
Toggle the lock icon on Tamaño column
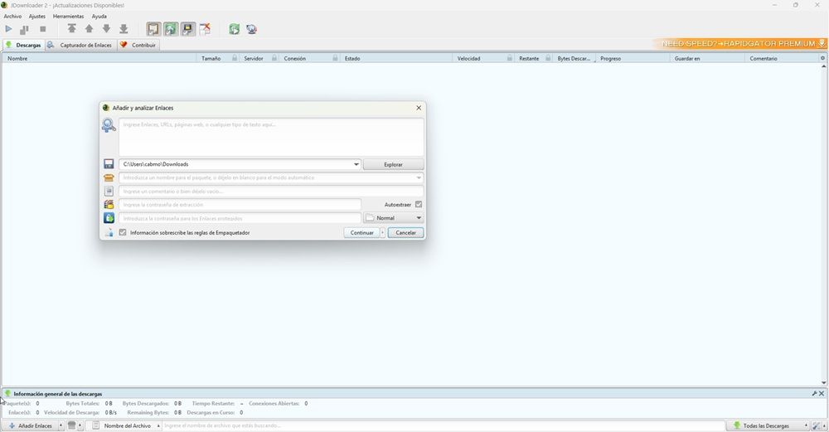coord(235,58)
